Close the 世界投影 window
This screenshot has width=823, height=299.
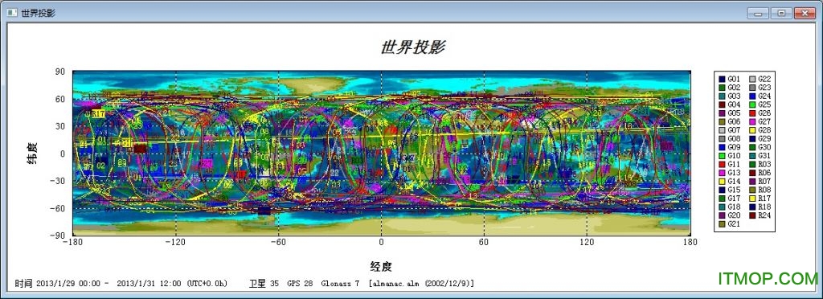click(805, 13)
